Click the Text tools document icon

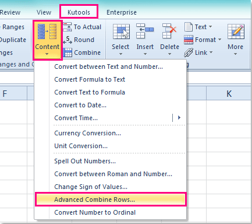pos(189,27)
